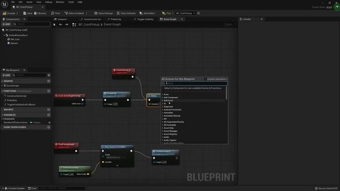This screenshot has width=340, height=191.
Task: Add event dispatcher with plus icon
Action: pyautogui.click(x=48, y=127)
